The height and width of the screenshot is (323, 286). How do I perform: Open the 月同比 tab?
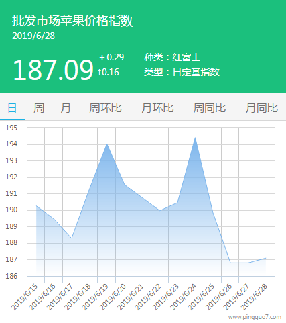pos(262,108)
